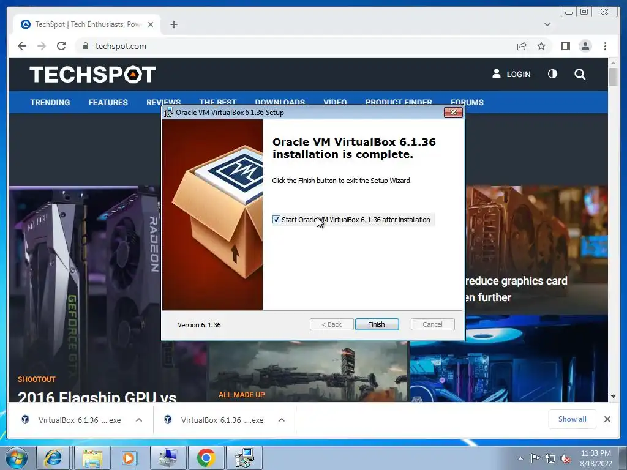Open FORUMS nav item

(467, 102)
